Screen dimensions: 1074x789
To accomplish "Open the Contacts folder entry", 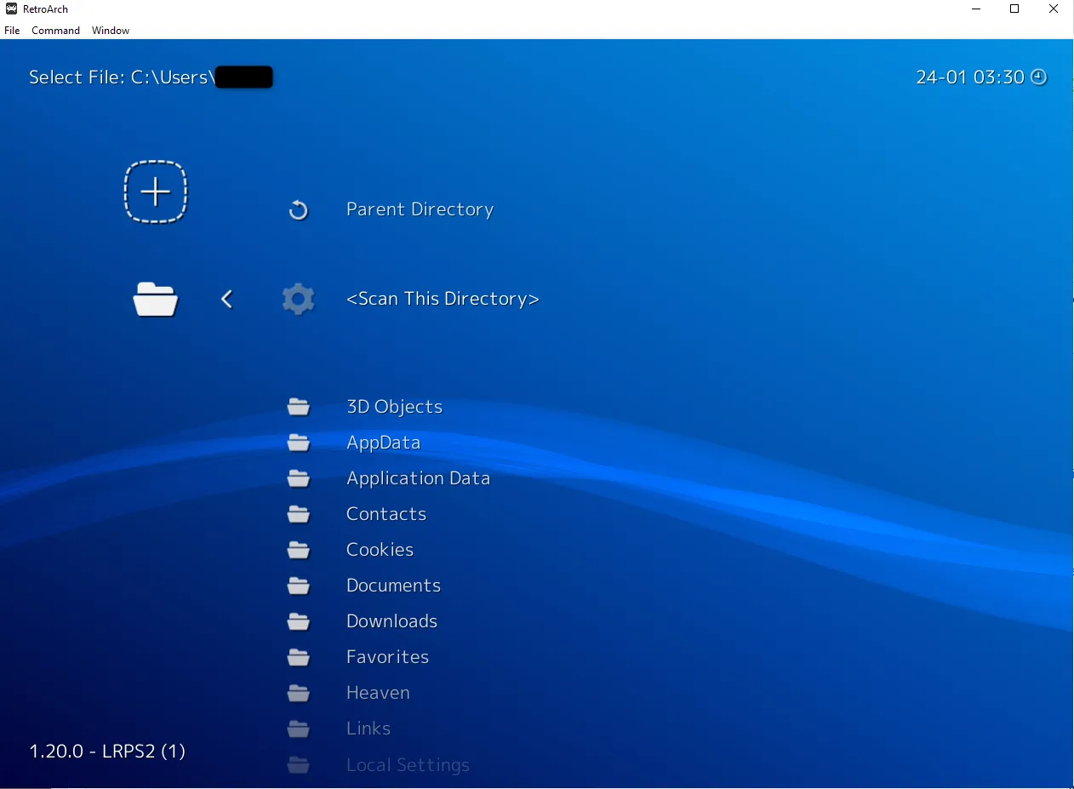I will click(386, 514).
